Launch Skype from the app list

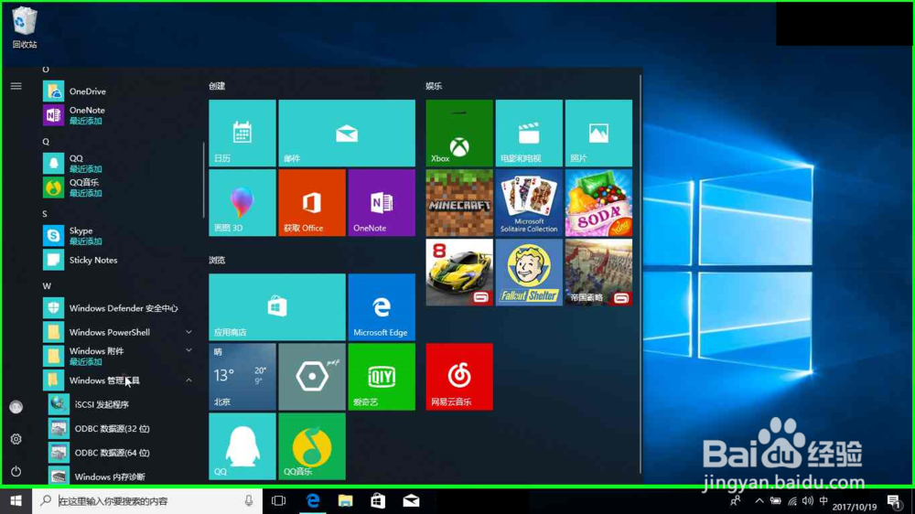[x=120, y=236]
